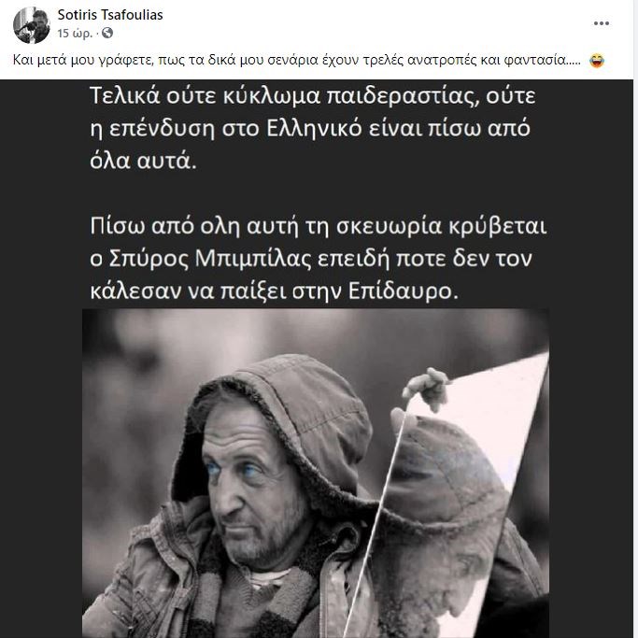Click the laughing emoji in the caption

(x=597, y=61)
